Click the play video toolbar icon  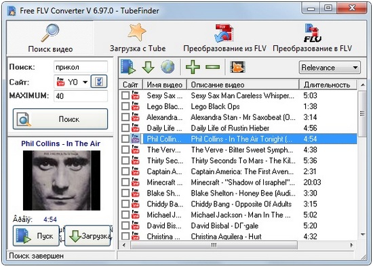coord(128,67)
